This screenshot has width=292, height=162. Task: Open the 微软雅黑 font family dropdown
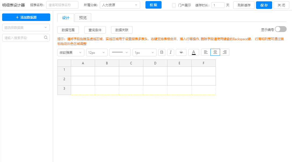[x=71, y=52]
